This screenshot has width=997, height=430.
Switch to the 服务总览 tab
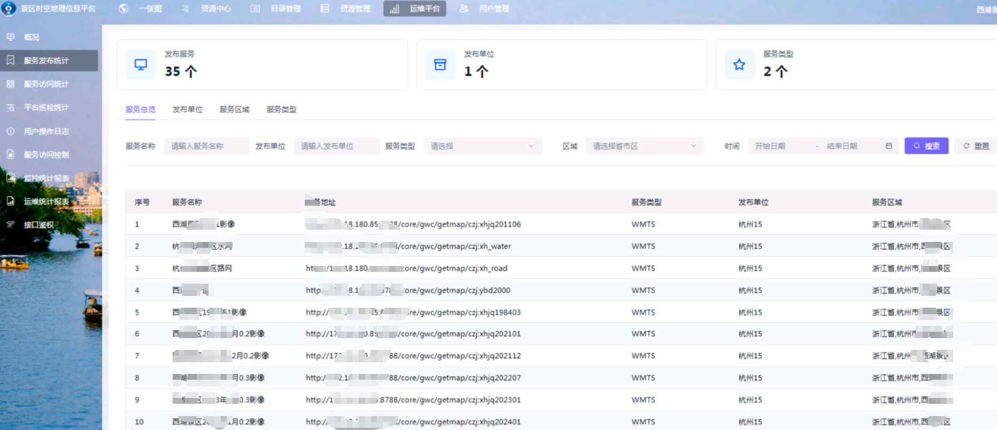(141, 109)
